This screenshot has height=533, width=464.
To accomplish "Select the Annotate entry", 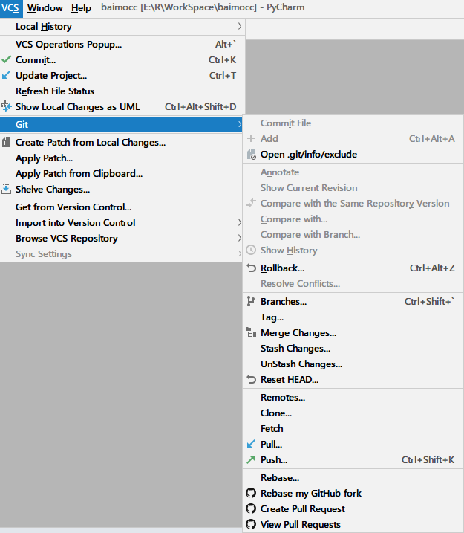I will pyautogui.click(x=353, y=172).
